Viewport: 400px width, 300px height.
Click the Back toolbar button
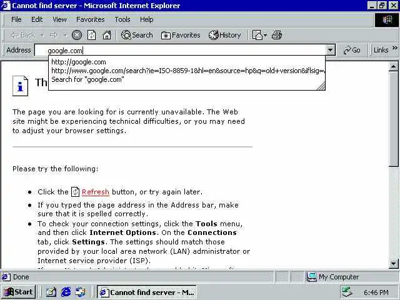click(23, 35)
